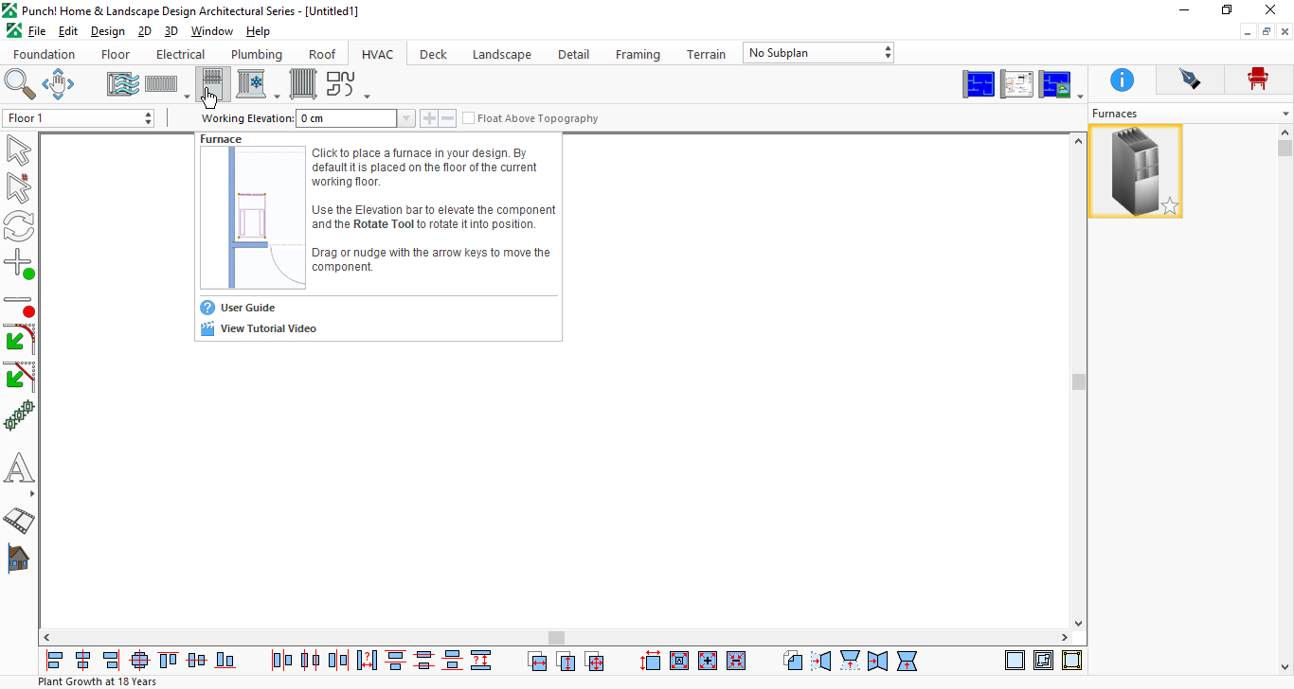Click the remove point tool with red dot
The image size is (1294, 689).
pyautogui.click(x=19, y=305)
